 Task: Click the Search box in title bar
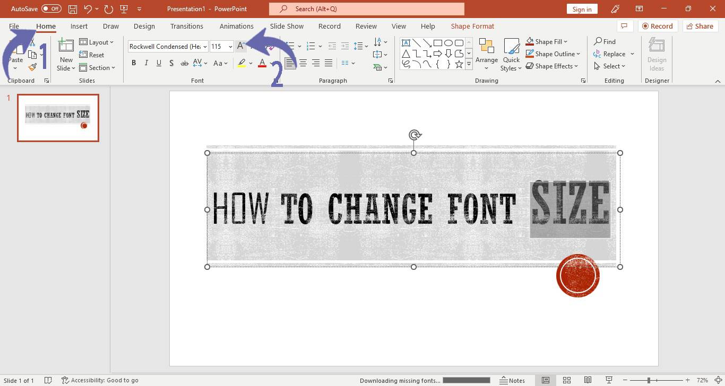(x=367, y=9)
